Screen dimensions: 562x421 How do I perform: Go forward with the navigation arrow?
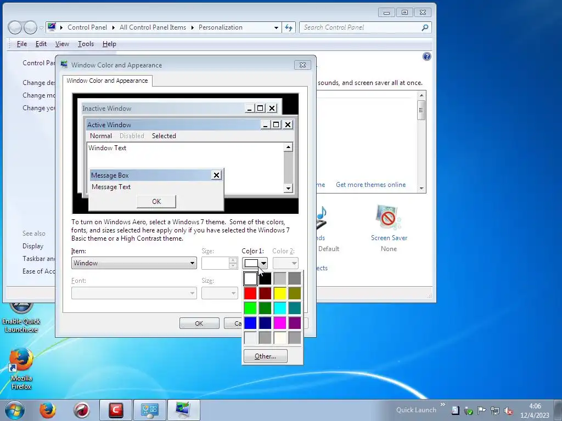[31, 27]
